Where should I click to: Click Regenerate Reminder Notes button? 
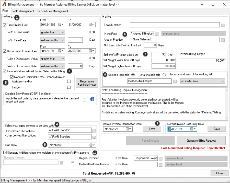87,83
